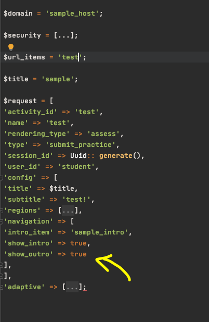The width and height of the screenshot is (209, 322).
Task: Expand the folded 'regions' gutter marker
Action: point(1,210)
